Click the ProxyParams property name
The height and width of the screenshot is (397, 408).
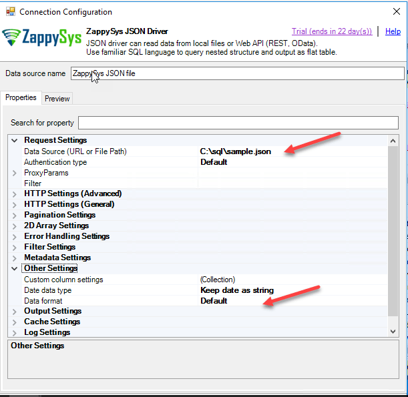(x=46, y=173)
